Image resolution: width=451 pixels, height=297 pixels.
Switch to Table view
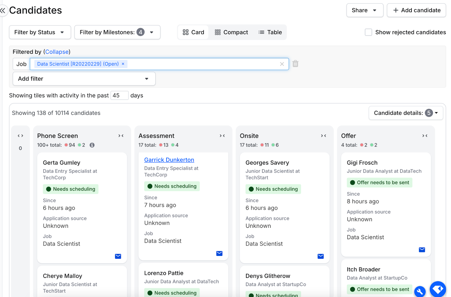coord(270,32)
